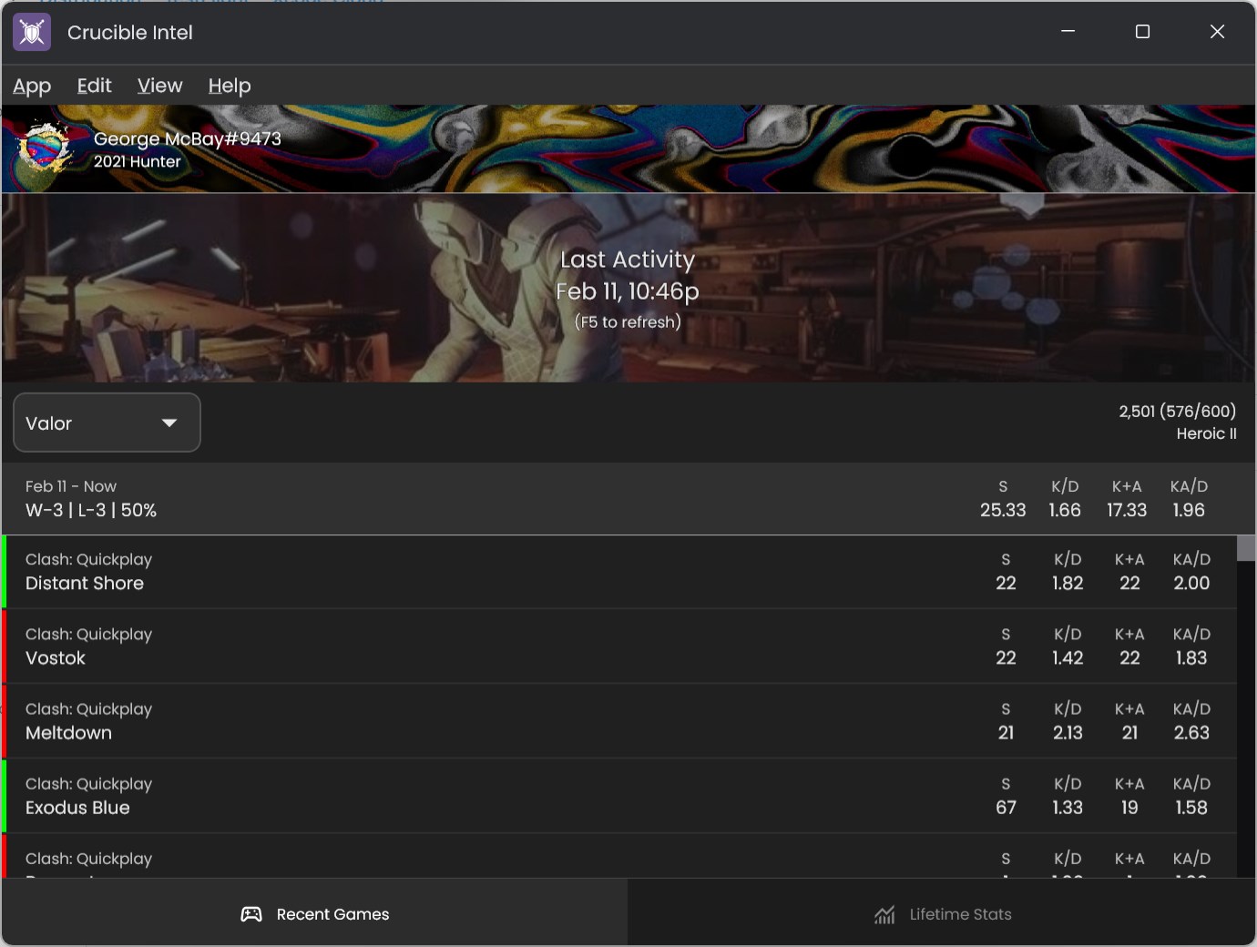The height and width of the screenshot is (947, 1257).
Task: Open the Help menu
Action: [230, 86]
